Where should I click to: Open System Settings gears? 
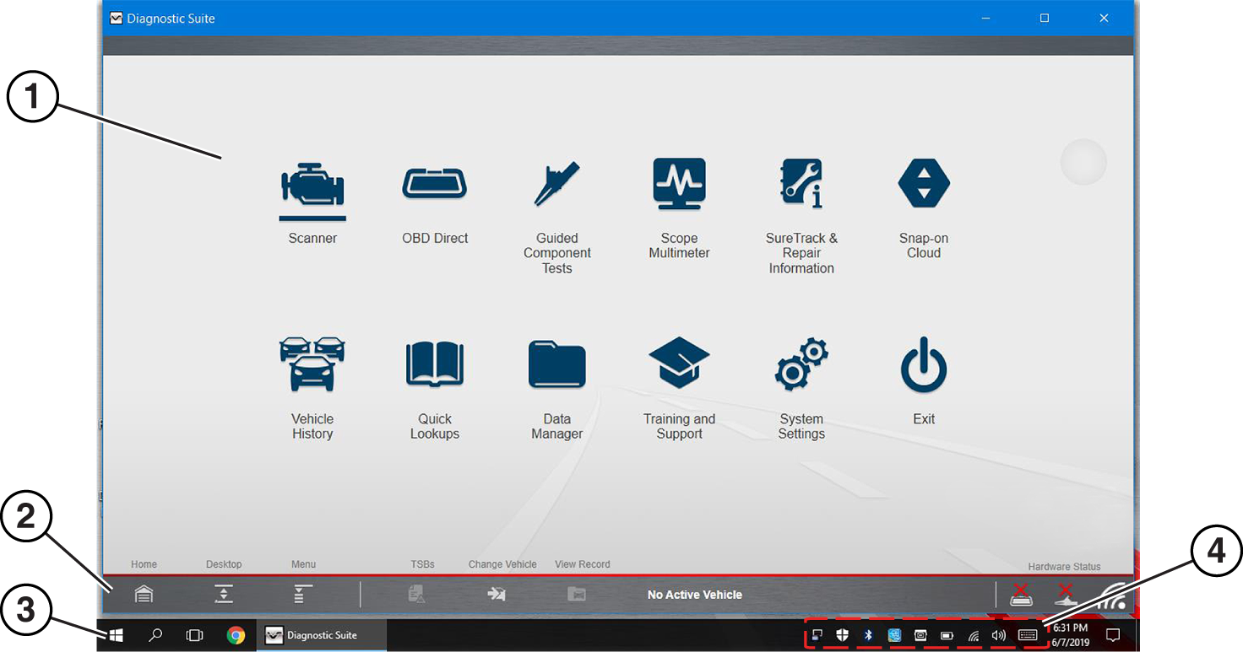[801, 364]
